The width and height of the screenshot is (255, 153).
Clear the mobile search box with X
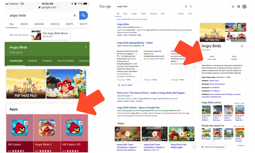point(75,15)
